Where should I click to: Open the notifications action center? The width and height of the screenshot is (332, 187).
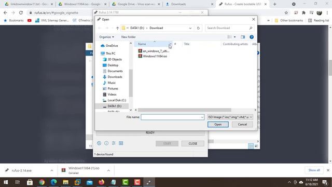click(x=325, y=182)
